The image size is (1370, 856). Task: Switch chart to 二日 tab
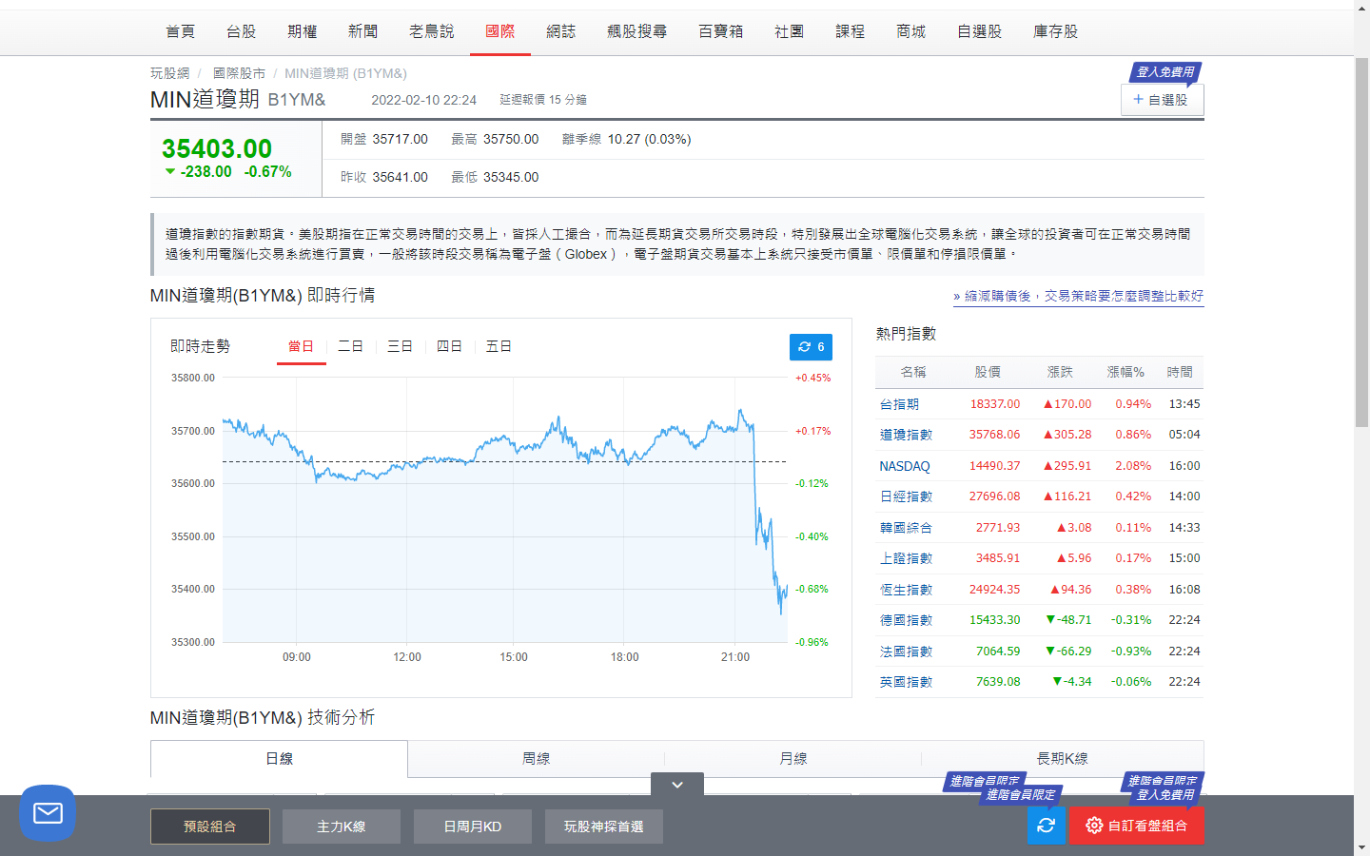pyautogui.click(x=351, y=346)
